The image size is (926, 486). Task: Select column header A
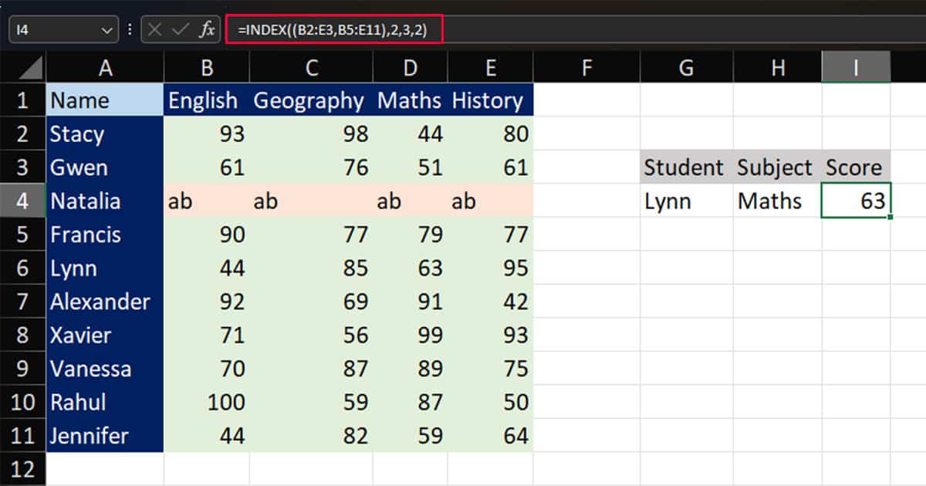click(x=105, y=67)
